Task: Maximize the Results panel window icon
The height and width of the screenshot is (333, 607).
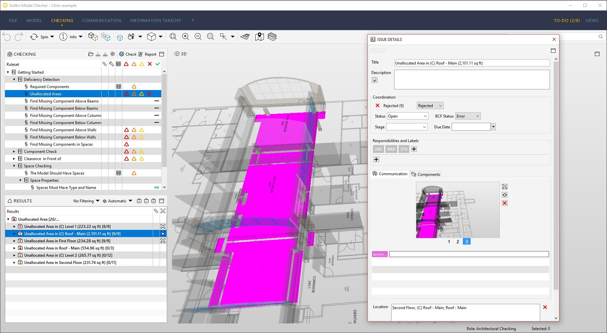Action: (162, 201)
